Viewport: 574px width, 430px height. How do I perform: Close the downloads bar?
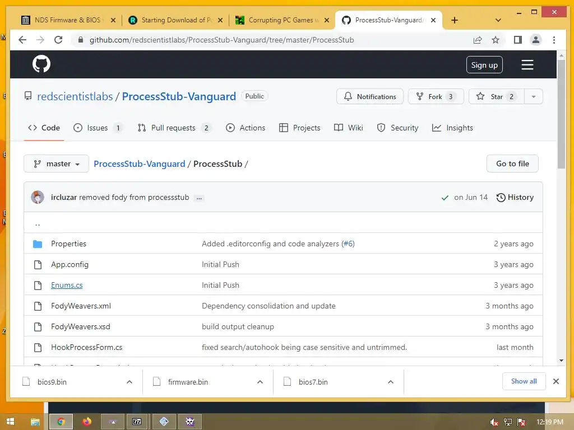[x=556, y=381]
